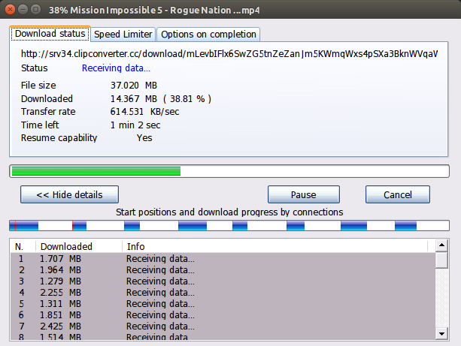Viewport: 461px width, 346px height.
Task: Click the green download progress bar
Action: pos(229,171)
